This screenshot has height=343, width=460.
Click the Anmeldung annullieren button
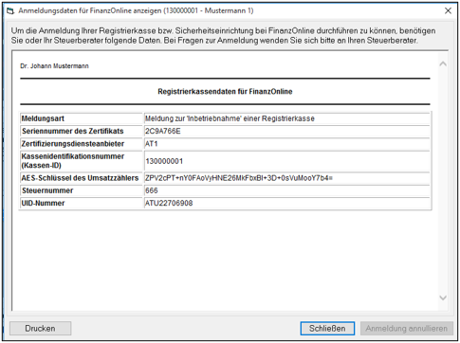click(407, 329)
